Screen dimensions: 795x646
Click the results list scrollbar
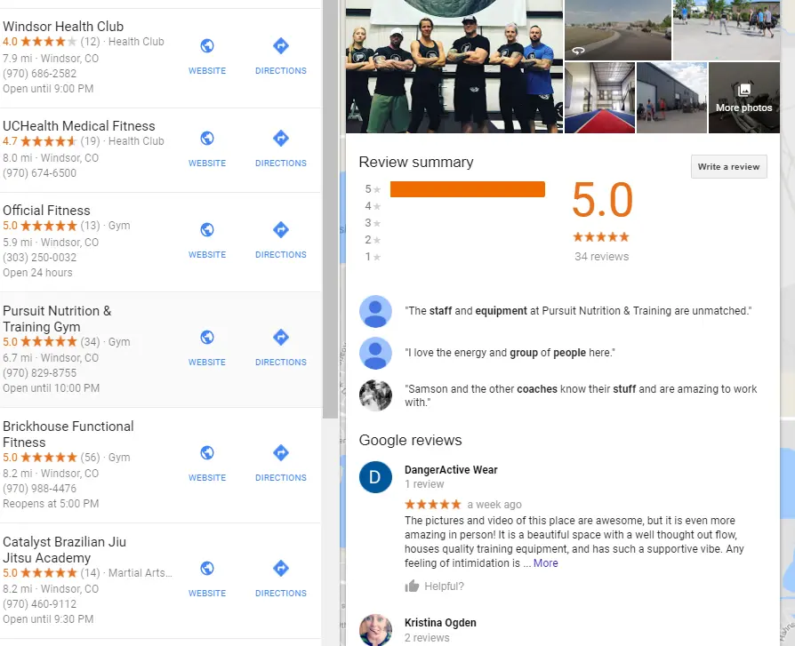pyautogui.click(x=331, y=209)
